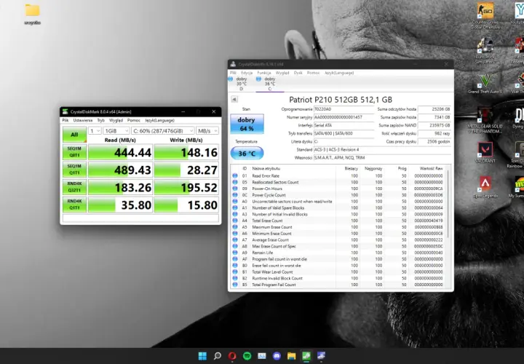Image resolution: width=524 pixels, height=364 pixels.
Task: Open Dysk menu in CrystalDiskInfo
Action: coord(298,73)
